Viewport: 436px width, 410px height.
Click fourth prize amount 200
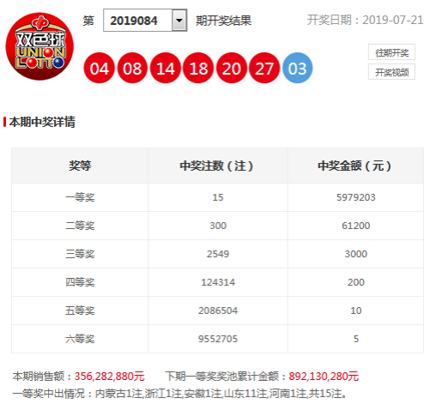355,282
